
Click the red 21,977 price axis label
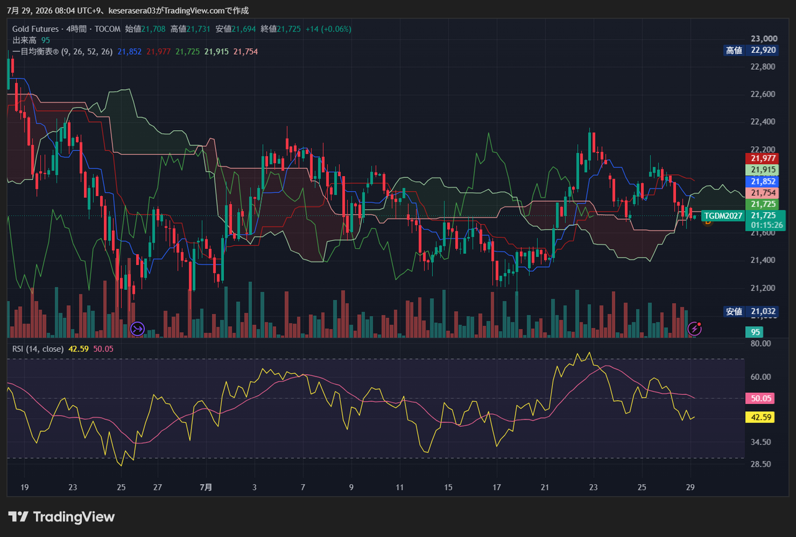pos(763,158)
